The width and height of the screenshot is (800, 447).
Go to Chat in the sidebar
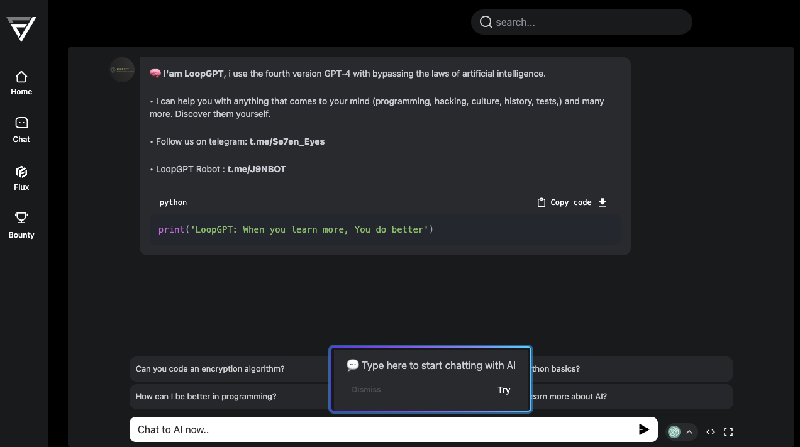tap(21, 130)
